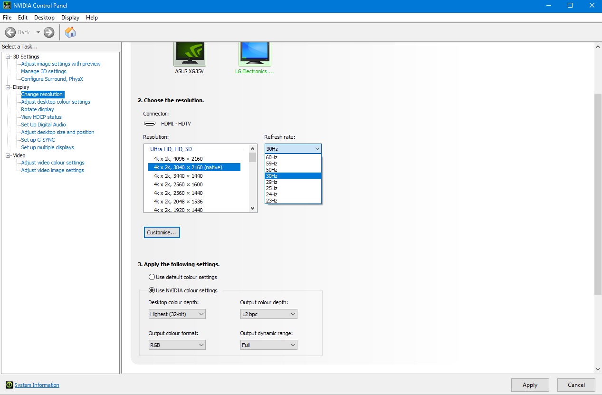
Task: Click main panel scroll down arrow
Action: [598, 369]
